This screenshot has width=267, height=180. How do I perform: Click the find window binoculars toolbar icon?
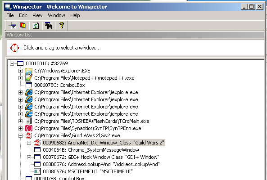49,26
